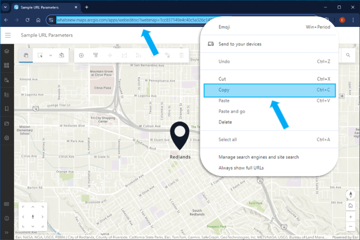Viewport: 360px width, 240px height.
Task: Choose Select all from context menu
Action: (x=269, y=140)
